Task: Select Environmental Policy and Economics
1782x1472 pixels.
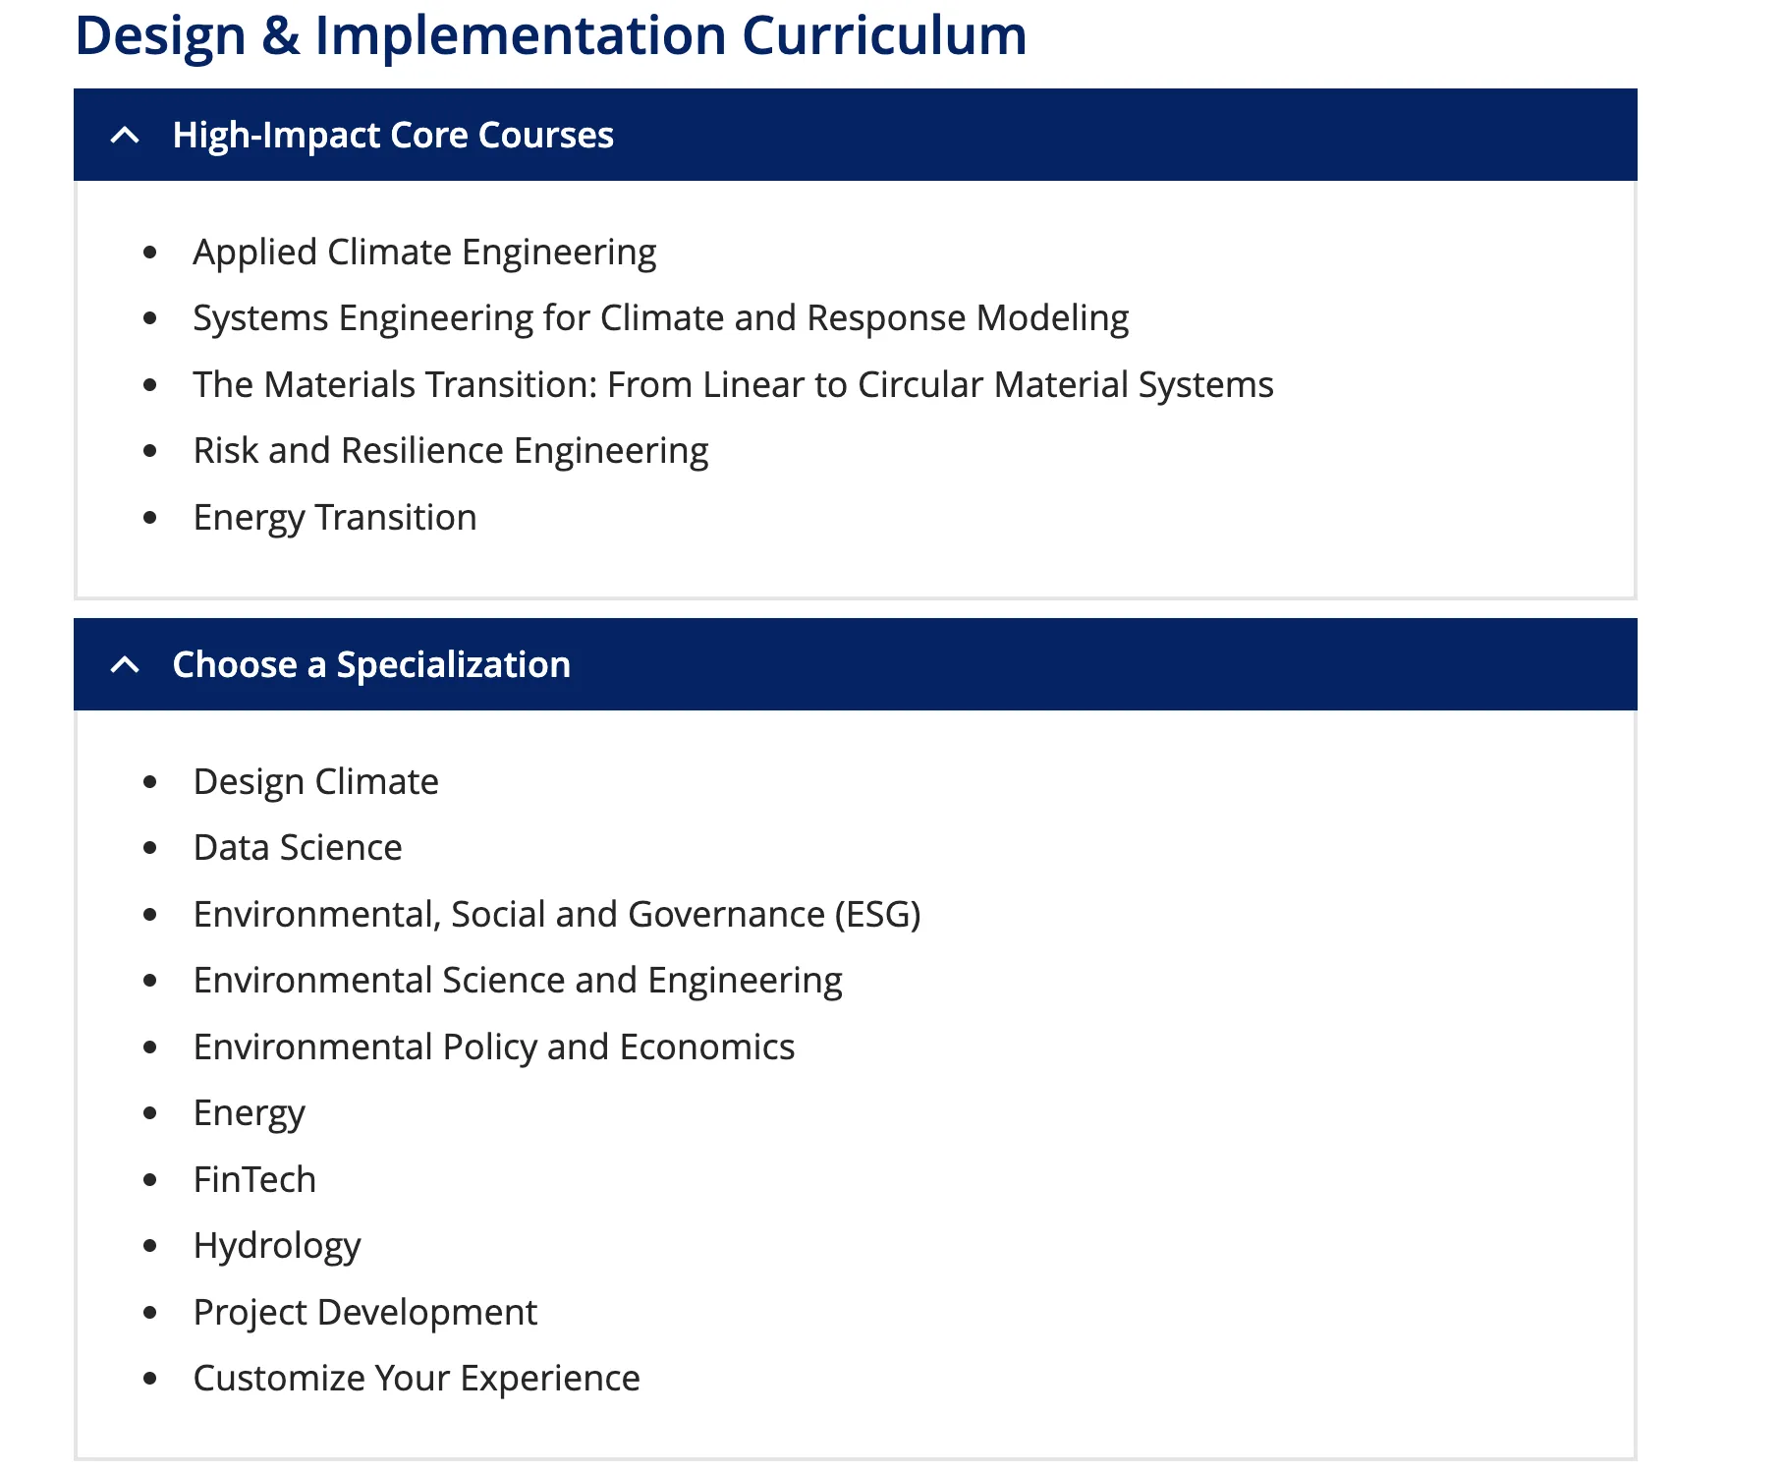Action: [493, 1047]
